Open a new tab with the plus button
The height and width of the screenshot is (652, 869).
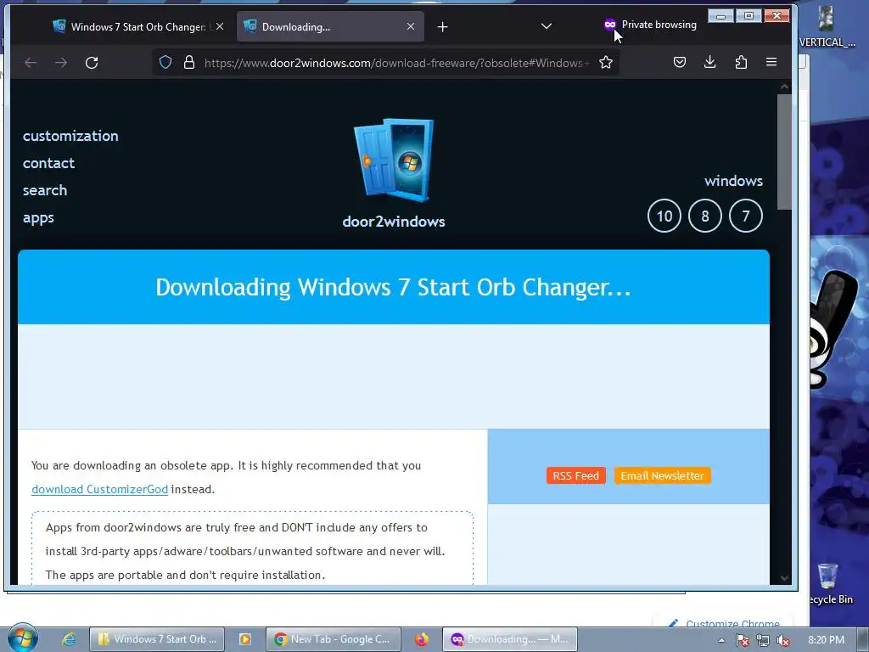click(442, 26)
